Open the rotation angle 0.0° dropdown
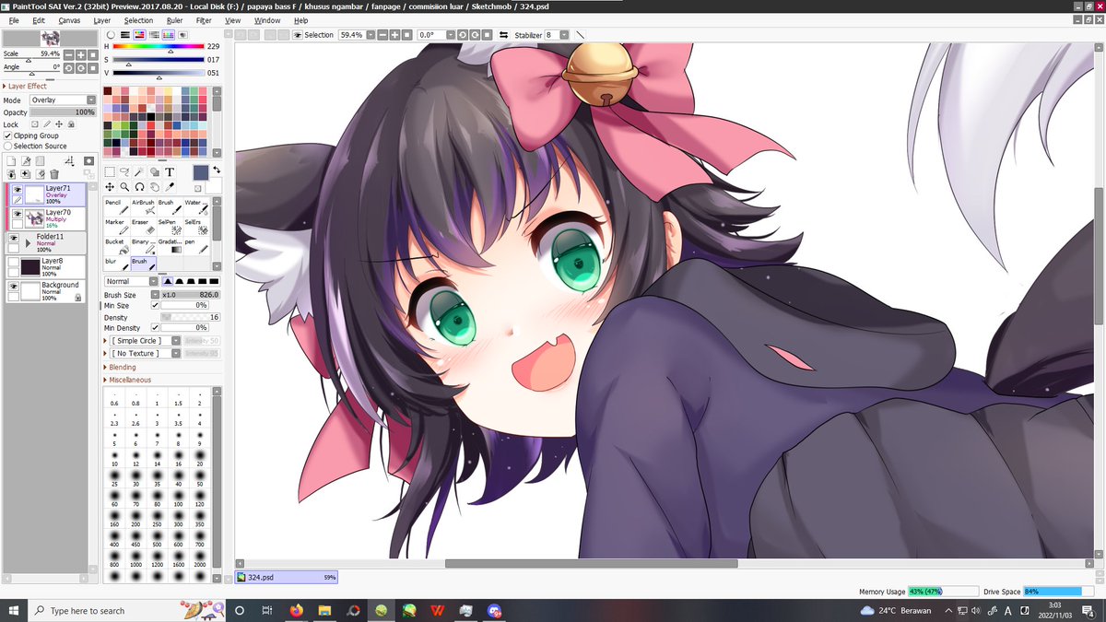 tap(451, 35)
